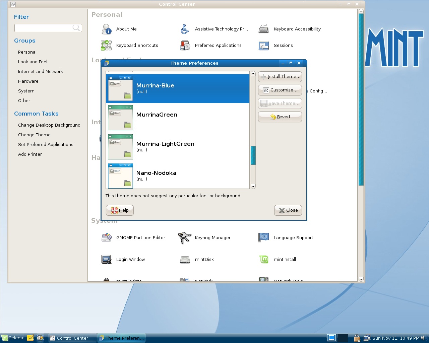The height and width of the screenshot is (343, 429).
Task: Click the search magnifier in Filter box
Action: click(x=76, y=28)
